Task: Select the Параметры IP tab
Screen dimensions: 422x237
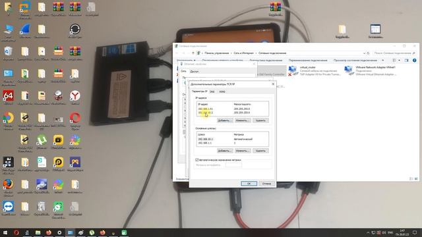Action: tap(199, 92)
